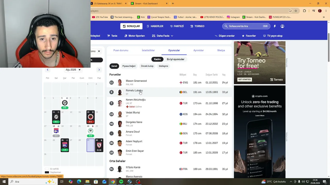Open Task View on the taskbar

(x=62, y=182)
